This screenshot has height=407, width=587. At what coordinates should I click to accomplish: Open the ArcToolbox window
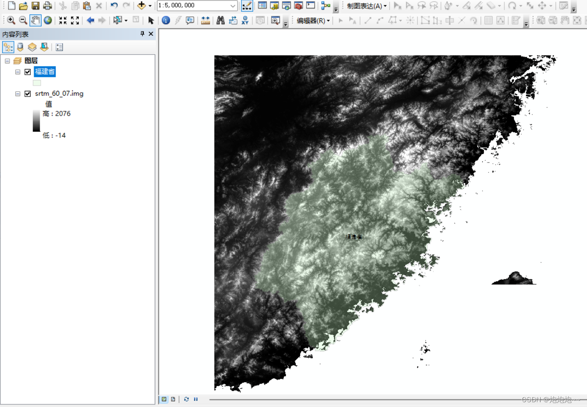(298, 6)
